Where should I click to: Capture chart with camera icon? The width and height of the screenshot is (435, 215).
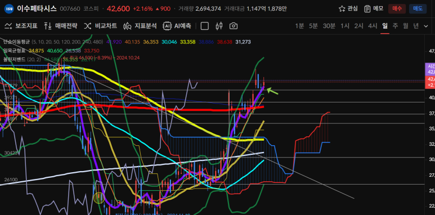click(234, 26)
